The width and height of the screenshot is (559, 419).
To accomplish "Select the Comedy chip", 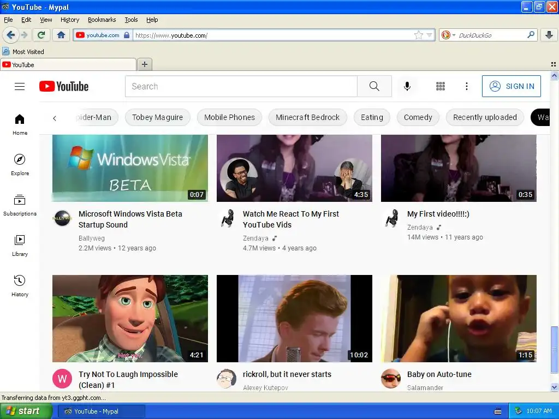I will pos(418,117).
